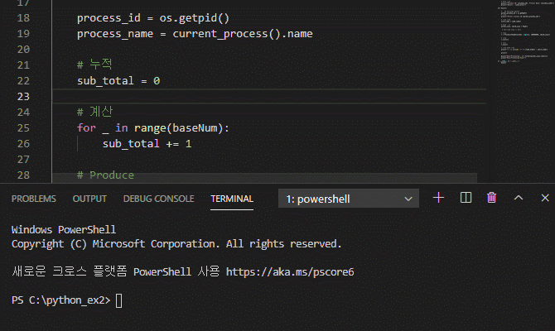
Task: Close the terminal panel
Action: (x=544, y=198)
